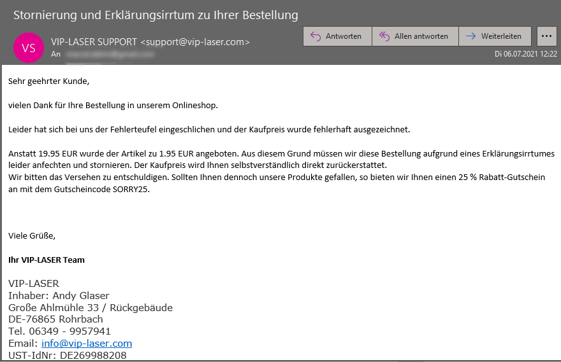
Task: Click the email subject line Stornierung
Action: coord(156,15)
